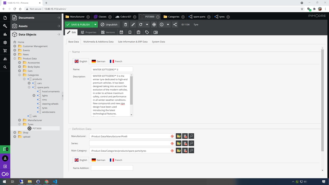Collapse the spare parts category node
The image size is (329, 185).
(x=29, y=87)
